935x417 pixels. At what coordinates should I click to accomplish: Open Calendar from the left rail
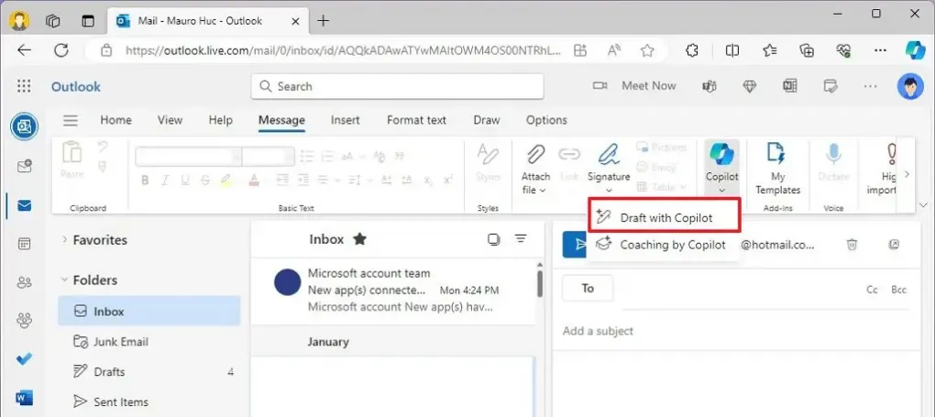pos(25,244)
